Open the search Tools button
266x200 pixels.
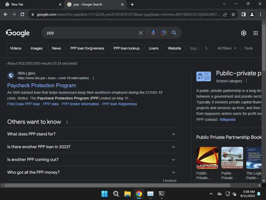click(x=248, y=48)
